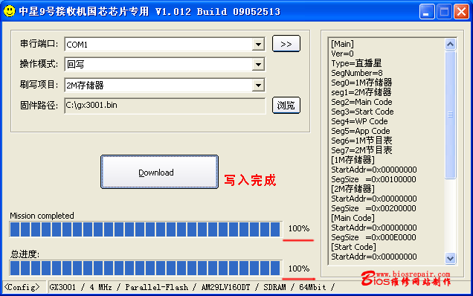Open the 2M存储器 flash item dropdown

tap(258, 85)
